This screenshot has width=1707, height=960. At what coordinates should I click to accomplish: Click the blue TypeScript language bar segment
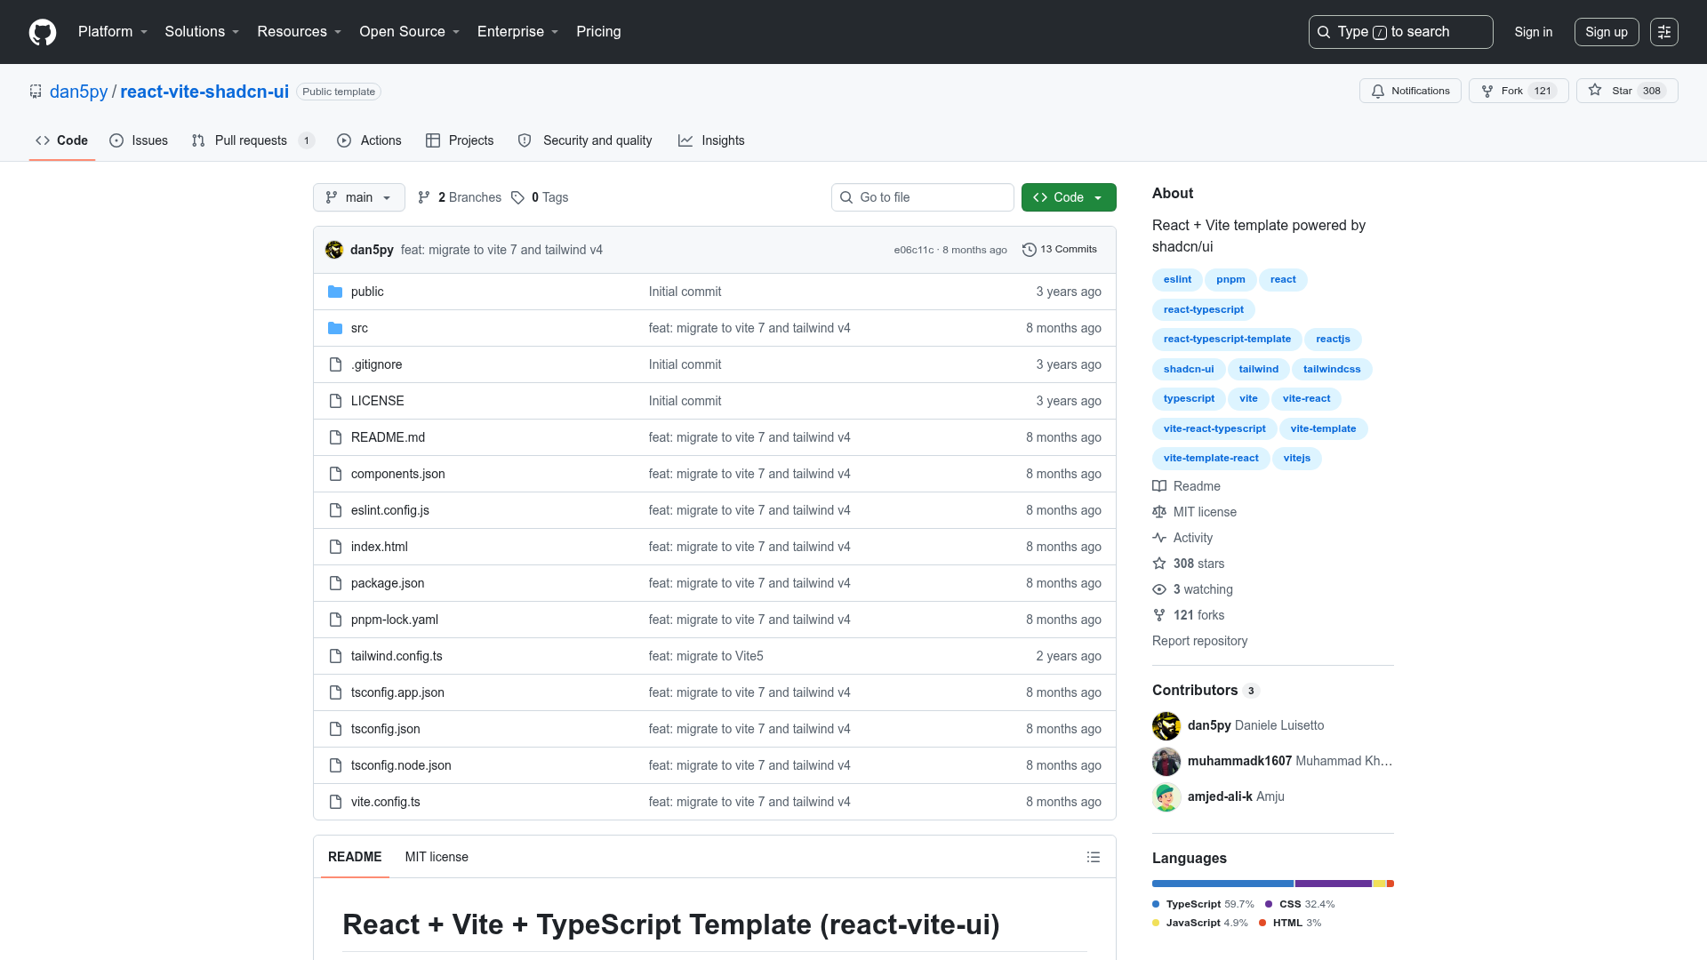[x=1222, y=884]
